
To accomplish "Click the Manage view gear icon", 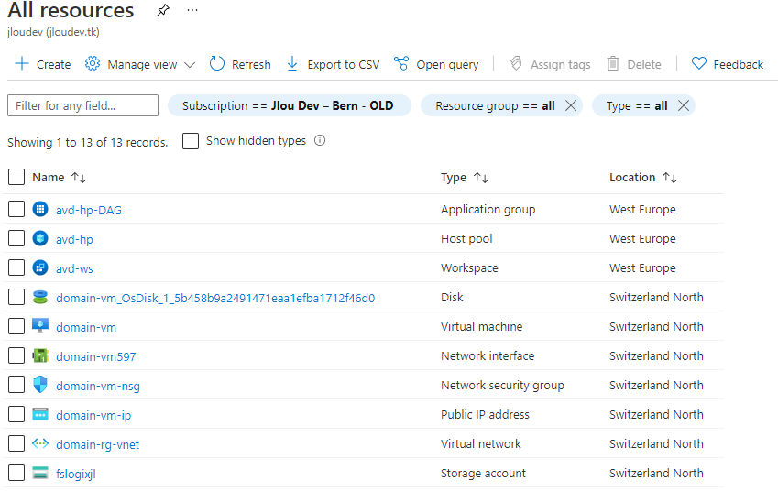I will [x=93, y=63].
